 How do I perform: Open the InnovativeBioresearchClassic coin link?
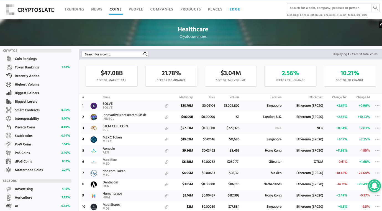pos(124,115)
